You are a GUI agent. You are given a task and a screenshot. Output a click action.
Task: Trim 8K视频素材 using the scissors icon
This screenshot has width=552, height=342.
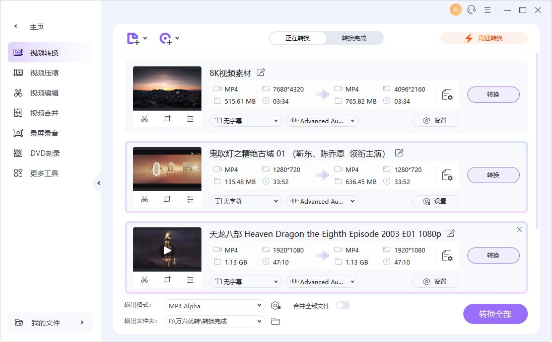[x=145, y=119]
